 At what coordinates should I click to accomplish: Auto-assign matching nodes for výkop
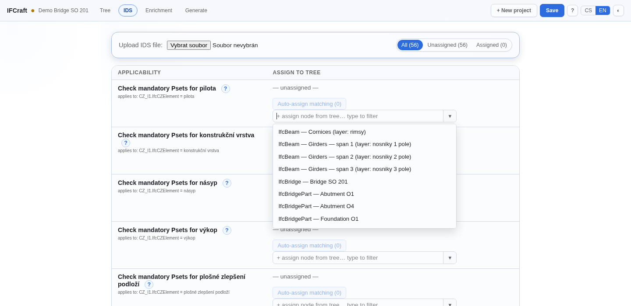309,246
